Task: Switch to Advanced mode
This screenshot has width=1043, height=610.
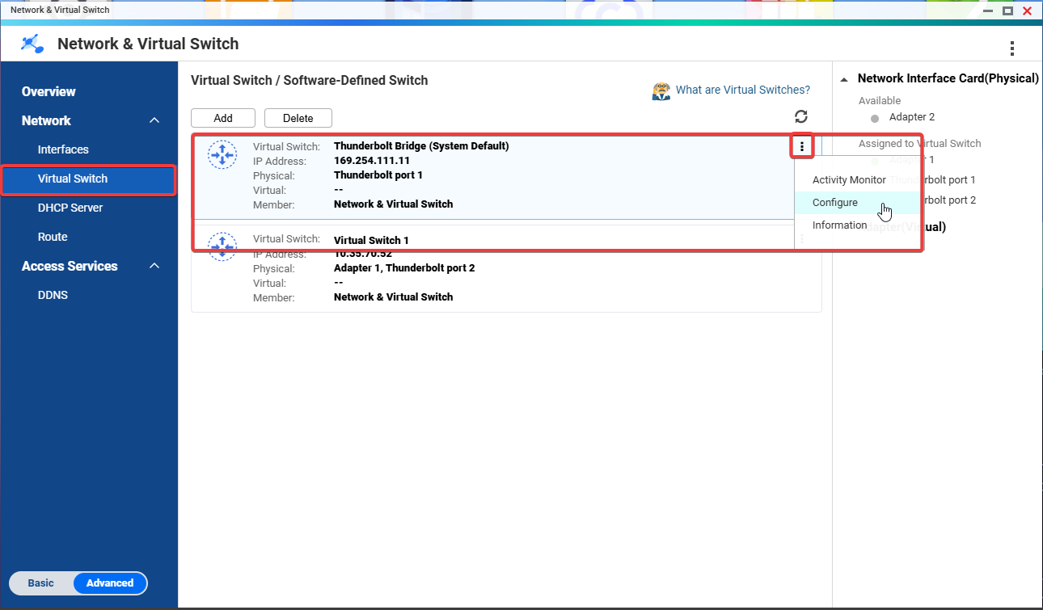Action: (x=110, y=583)
